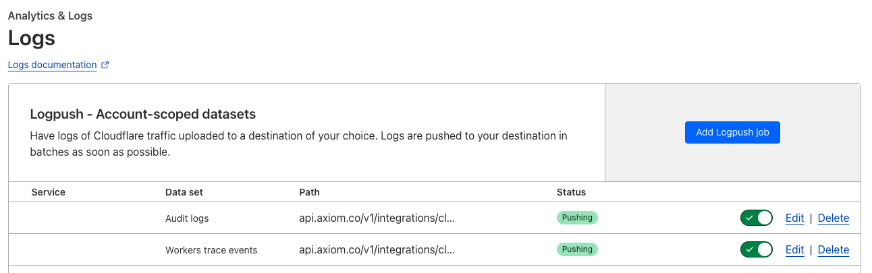Click the Service column header
The height and width of the screenshot is (273, 872).
[49, 192]
